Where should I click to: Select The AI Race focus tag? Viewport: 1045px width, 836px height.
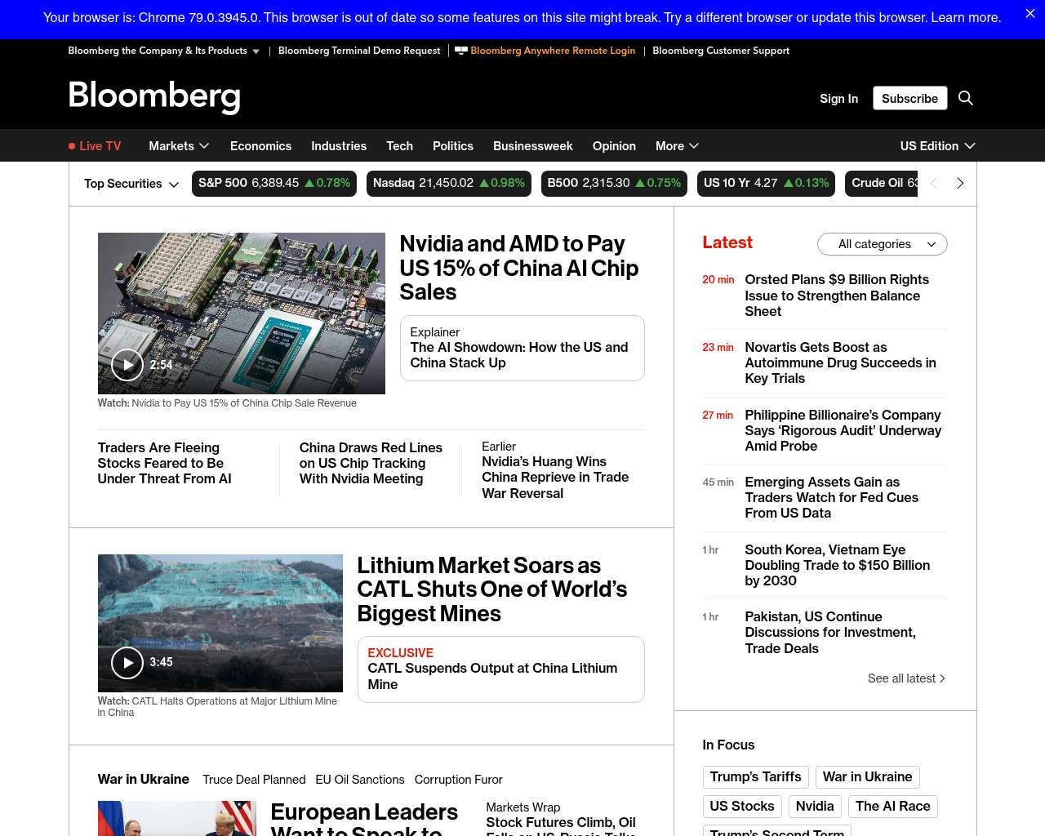point(893,807)
